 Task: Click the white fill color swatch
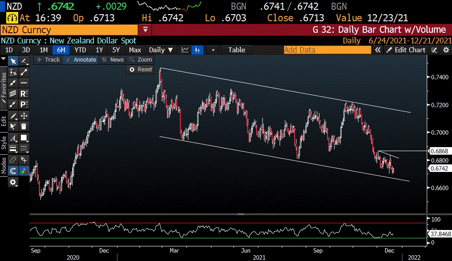[x=24, y=138]
